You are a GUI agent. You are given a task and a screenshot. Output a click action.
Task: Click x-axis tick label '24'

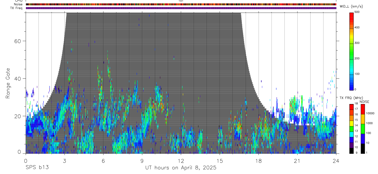click(336, 161)
